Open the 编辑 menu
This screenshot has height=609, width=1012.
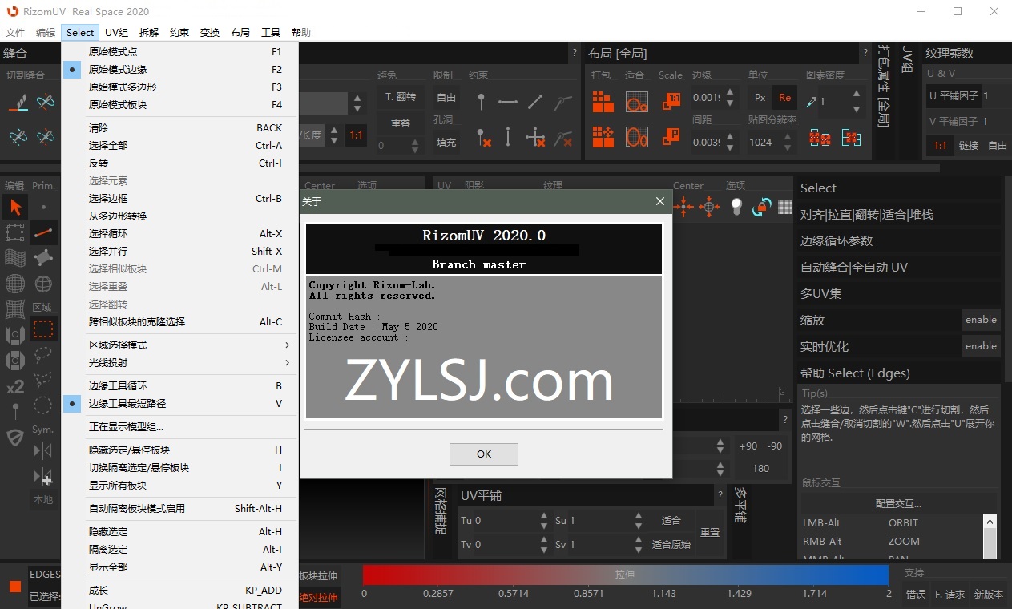[46, 33]
